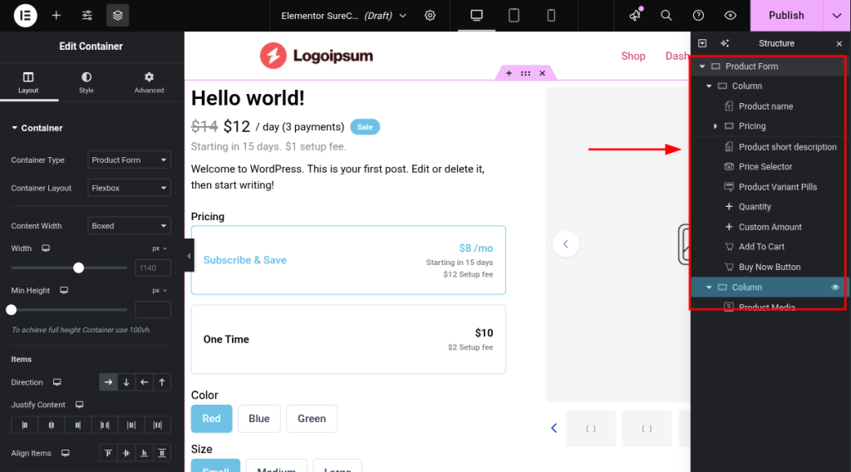This screenshot has width=851, height=472.
Task: Toggle the Structure layers icon
Action: pos(117,15)
